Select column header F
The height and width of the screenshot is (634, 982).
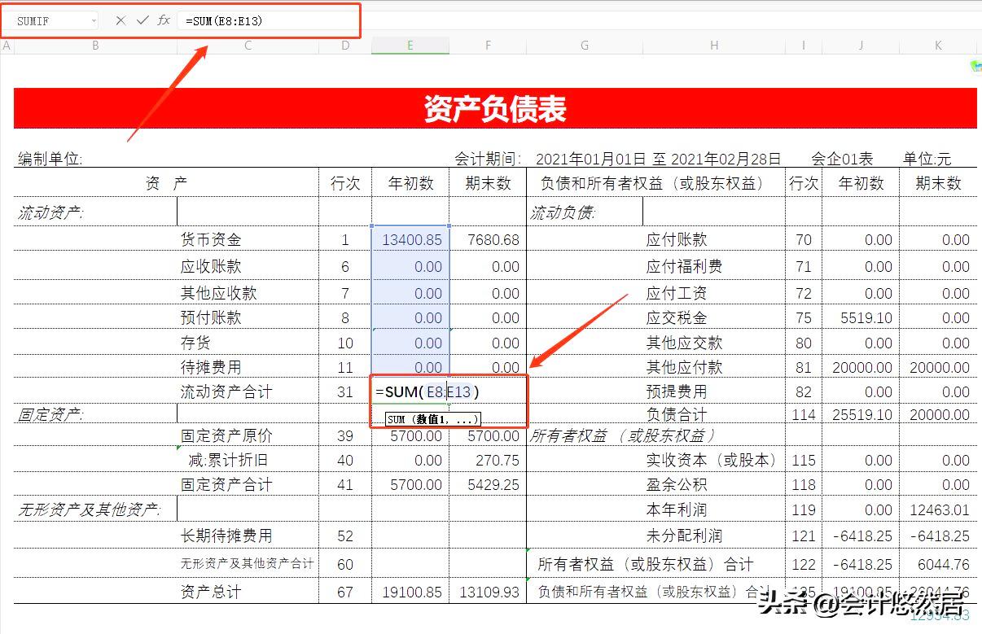(487, 46)
